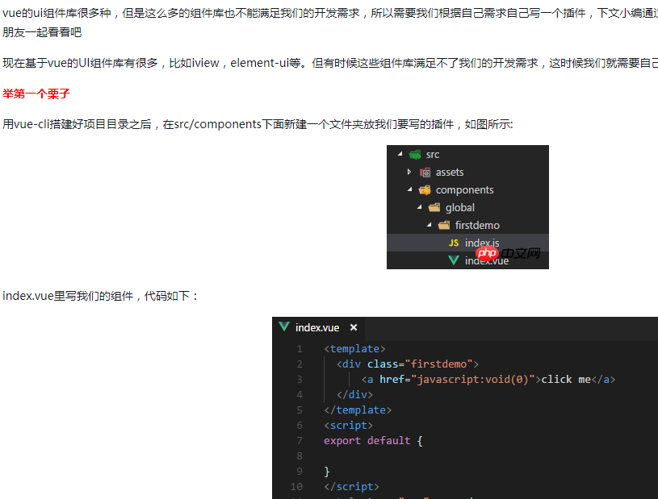Select the highlighted index.js file
658x499 pixels.
(x=482, y=243)
